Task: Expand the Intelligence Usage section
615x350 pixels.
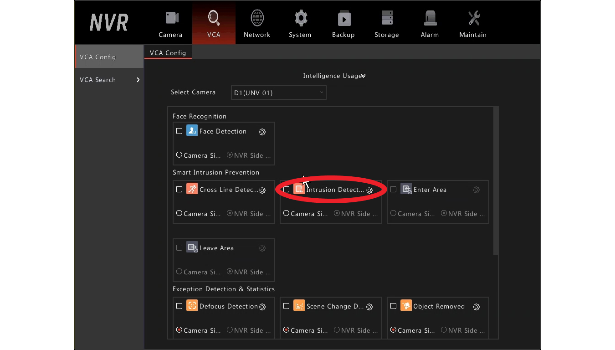Action: 334,76
